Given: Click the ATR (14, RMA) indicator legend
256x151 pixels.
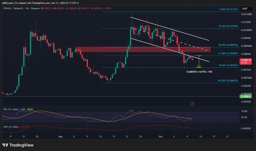Looking at the screenshot, I should click(x=11, y=127).
